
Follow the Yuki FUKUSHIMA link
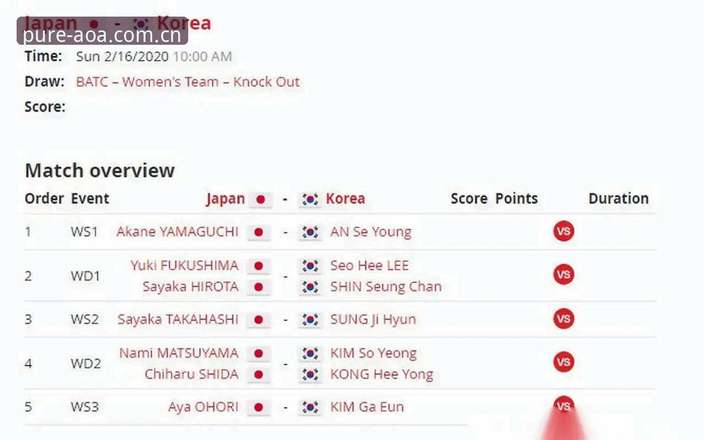[x=185, y=265]
